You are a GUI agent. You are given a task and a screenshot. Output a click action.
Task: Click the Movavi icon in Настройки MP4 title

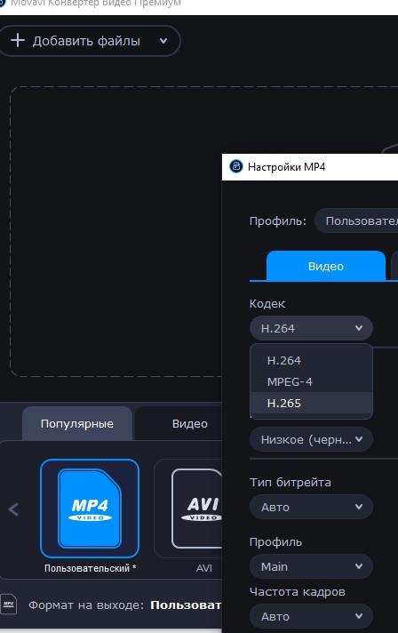coord(236,166)
